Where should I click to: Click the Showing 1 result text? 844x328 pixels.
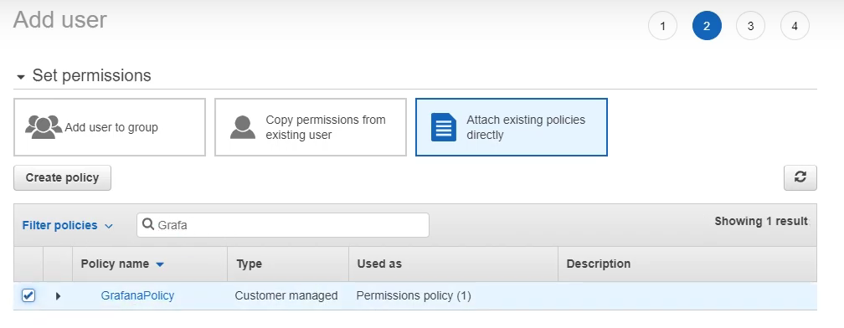click(761, 221)
